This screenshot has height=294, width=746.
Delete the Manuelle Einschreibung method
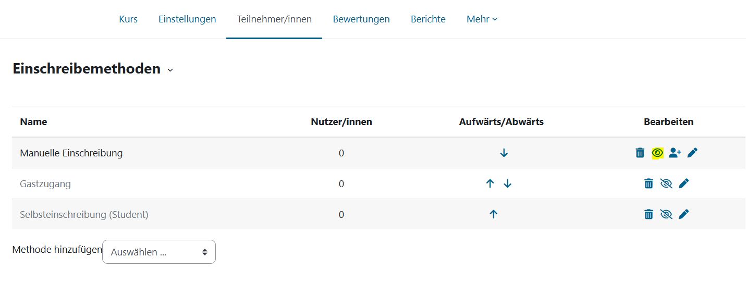(x=640, y=153)
